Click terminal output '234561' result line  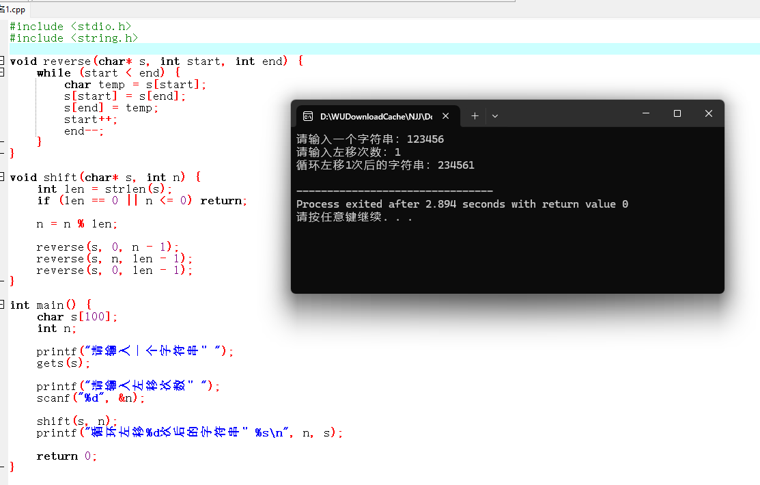[x=385, y=165]
